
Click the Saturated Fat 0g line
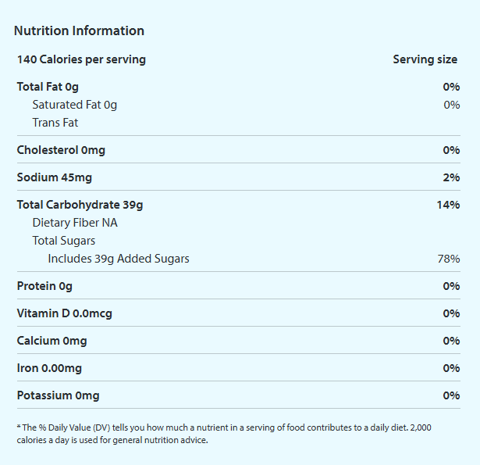74,105
